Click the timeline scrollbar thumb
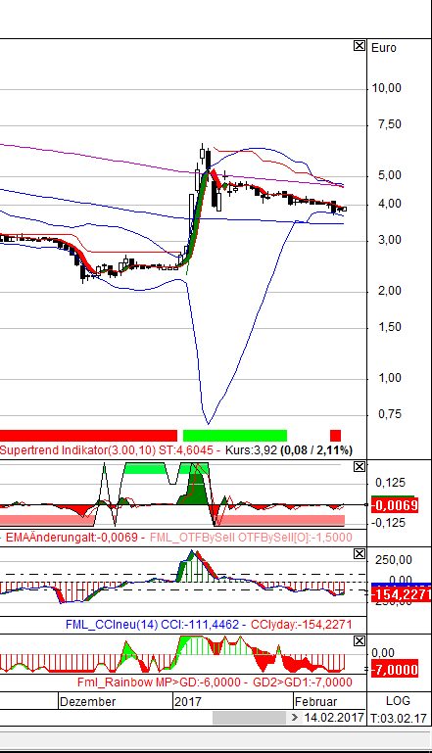 [250, 718]
